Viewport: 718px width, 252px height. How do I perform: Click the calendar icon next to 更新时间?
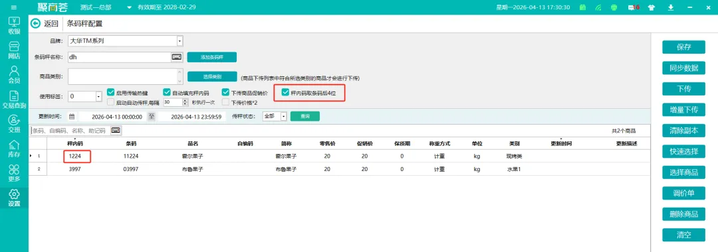click(x=72, y=117)
